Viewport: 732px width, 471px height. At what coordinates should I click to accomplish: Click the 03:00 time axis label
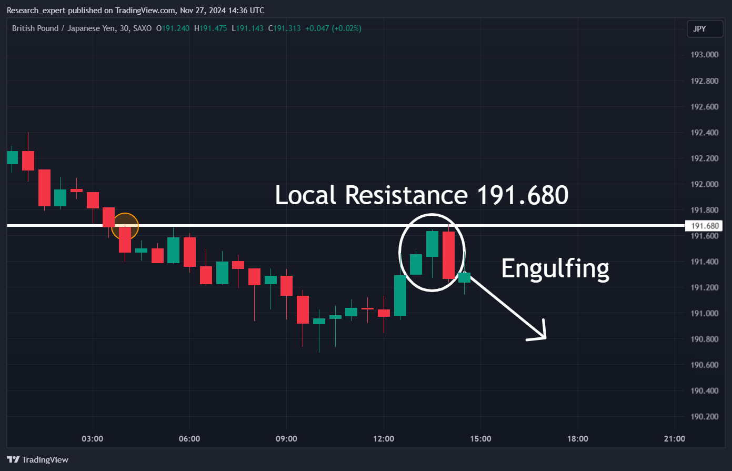point(93,438)
